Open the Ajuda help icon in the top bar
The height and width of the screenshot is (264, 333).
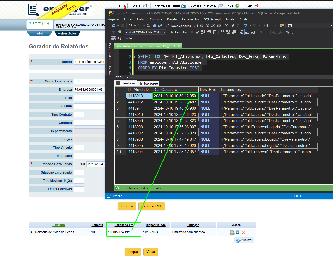click(x=237, y=6)
